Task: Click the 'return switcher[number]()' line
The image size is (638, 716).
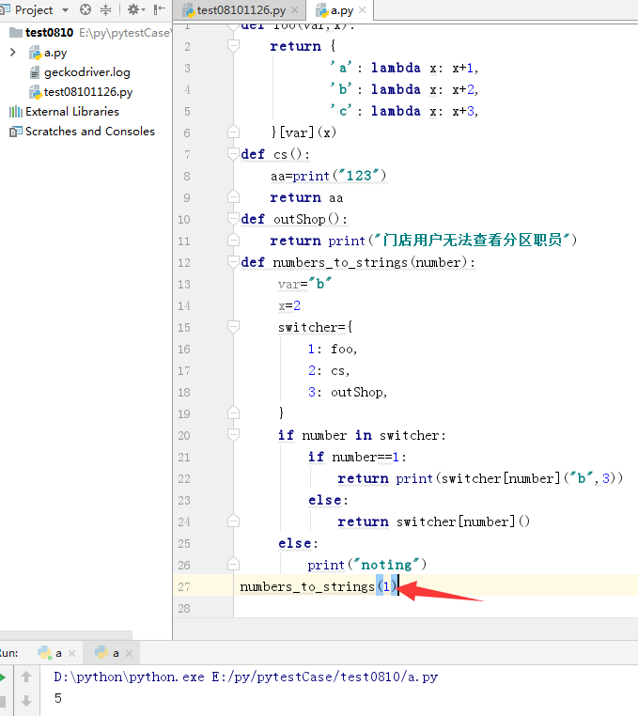Action: (x=433, y=521)
